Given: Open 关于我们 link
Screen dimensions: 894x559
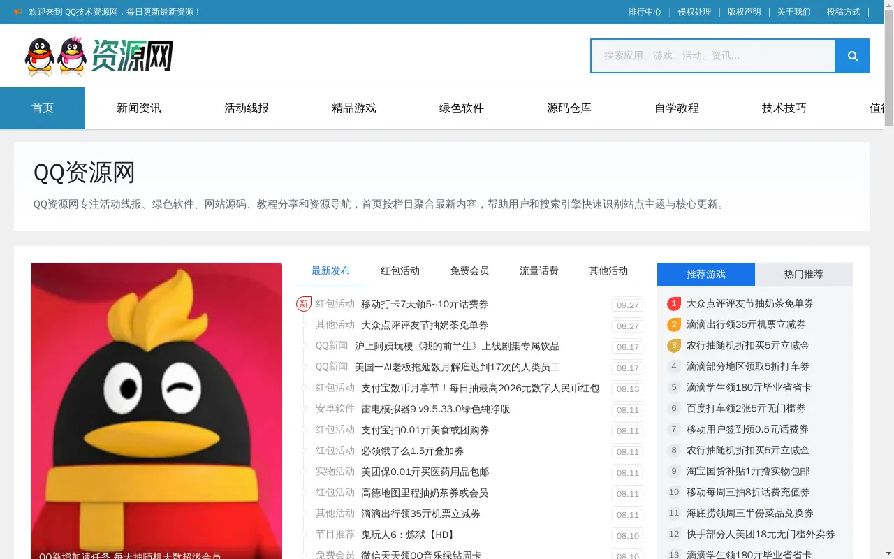Looking at the screenshot, I should [x=794, y=12].
